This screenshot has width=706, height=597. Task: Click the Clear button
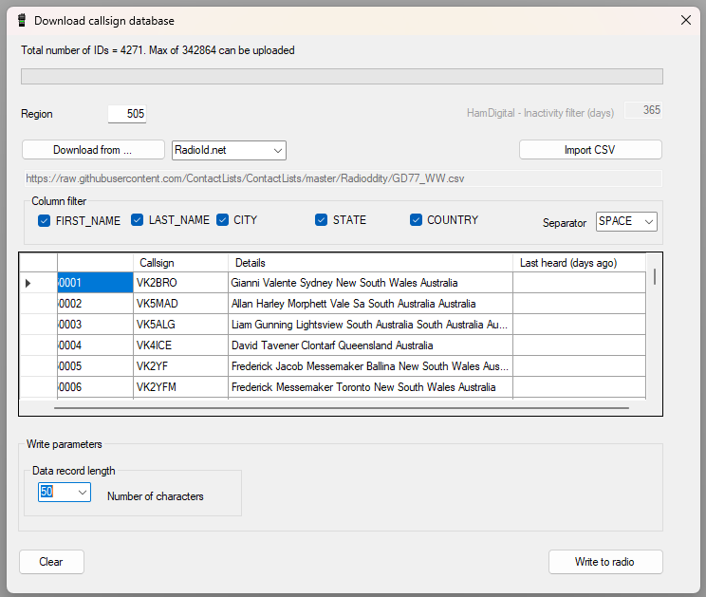51,562
